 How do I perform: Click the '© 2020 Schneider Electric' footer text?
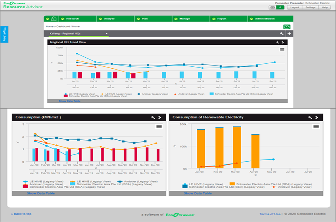pos(305,214)
